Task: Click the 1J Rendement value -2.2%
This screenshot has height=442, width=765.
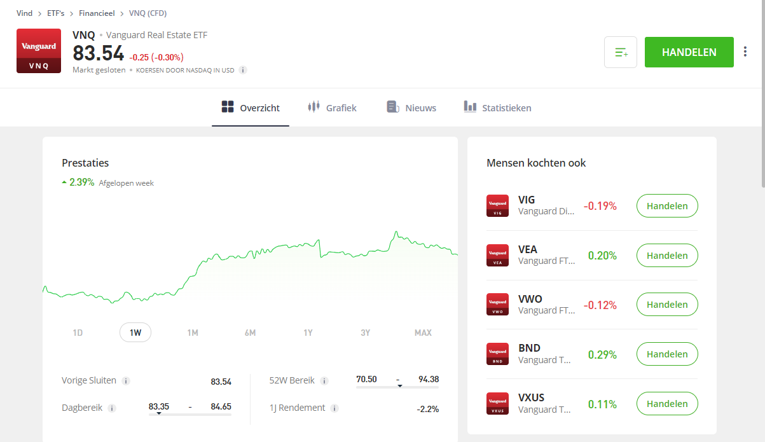Action: (x=428, y=409)
